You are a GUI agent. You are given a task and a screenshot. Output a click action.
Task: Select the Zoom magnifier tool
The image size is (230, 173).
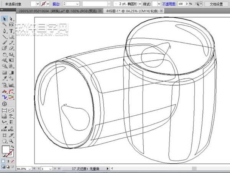[11, 141]
